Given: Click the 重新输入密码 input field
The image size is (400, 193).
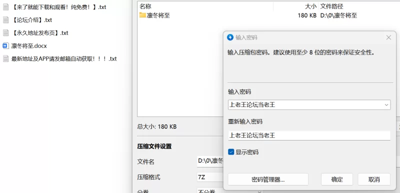Looking at the screenshot, I should point(309,135).
